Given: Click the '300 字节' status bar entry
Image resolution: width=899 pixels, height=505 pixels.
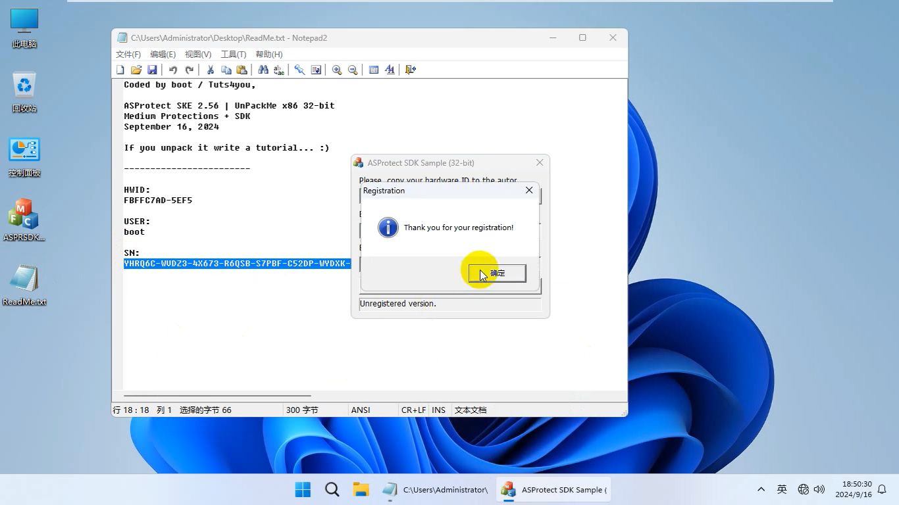Looking at the screenshot, I should [302, 410].
